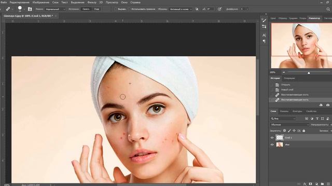This screenshot has width=332, height=186.
Task: Click the Слой 1 layer thumbnail
Action: click(280, 138)
